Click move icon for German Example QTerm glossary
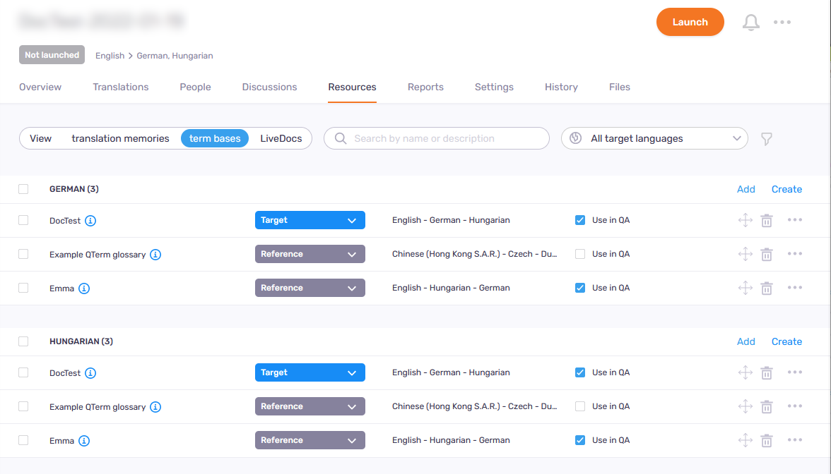The width and height of the screenshot is (831, 474). tap(745, 254)
